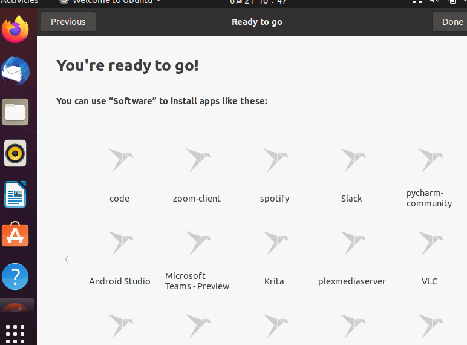The height and width of the screenshot is (345, 467).
Task: Launch Rhythmbox music player from dock
Action: coord(15,153)
